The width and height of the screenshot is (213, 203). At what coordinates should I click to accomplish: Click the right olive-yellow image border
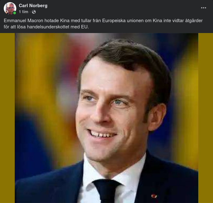(205, 118)
